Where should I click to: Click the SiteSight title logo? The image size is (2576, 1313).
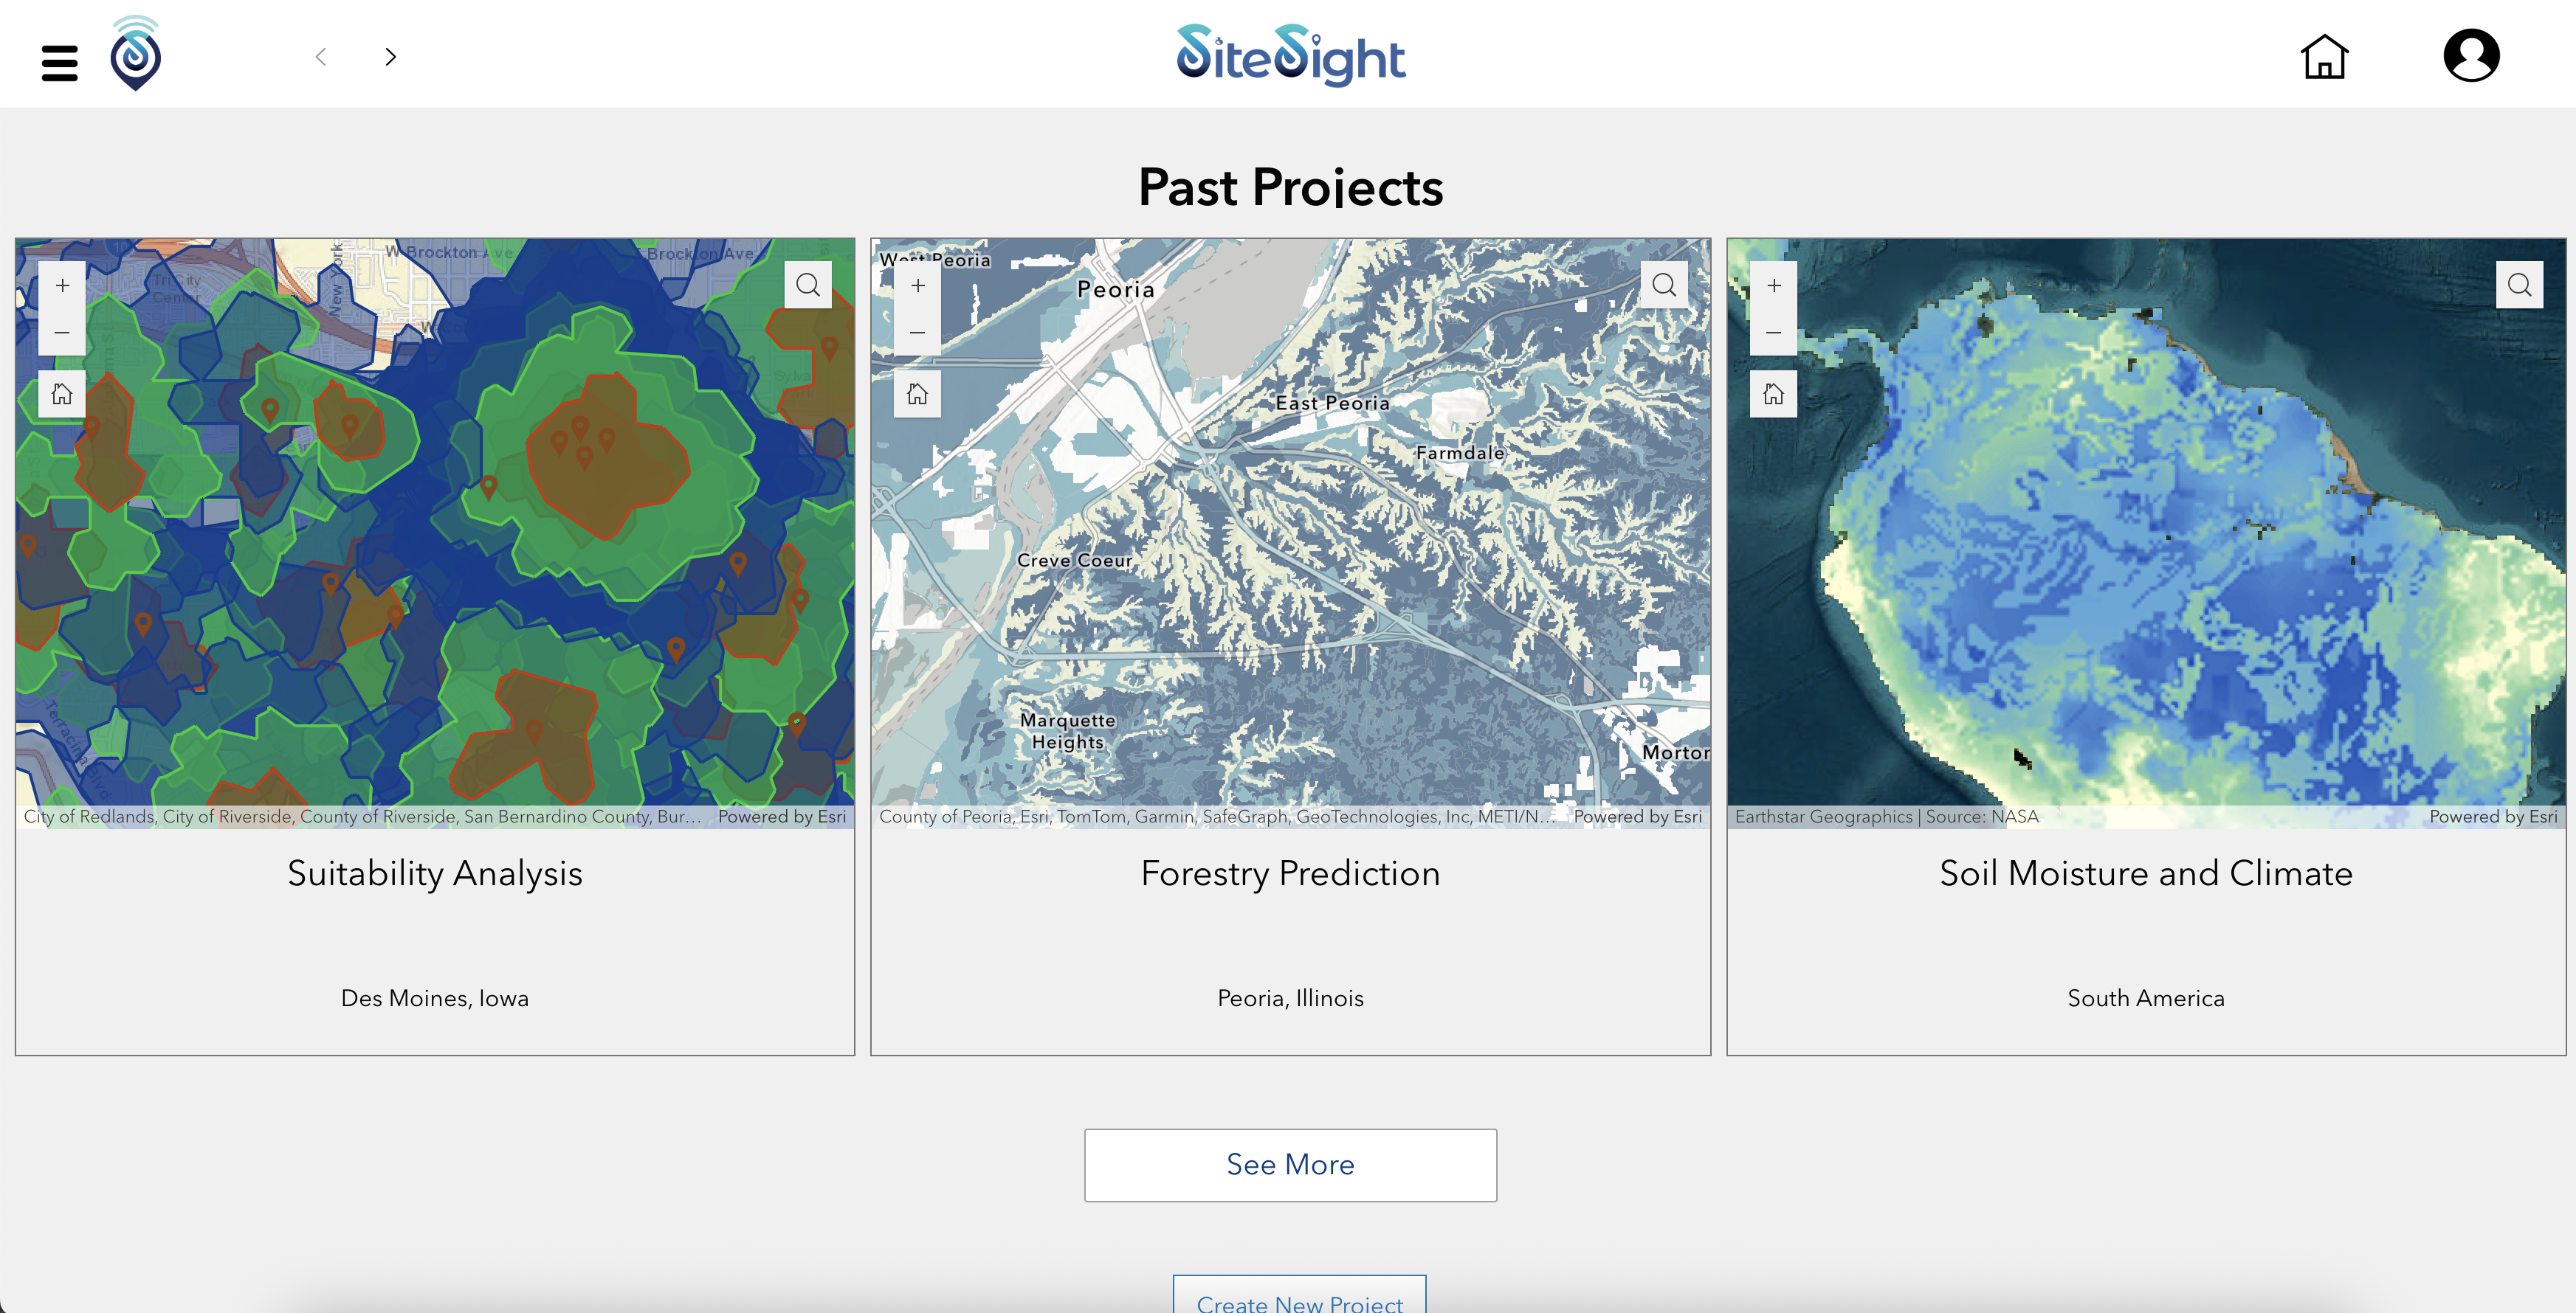click(1290, 55)
